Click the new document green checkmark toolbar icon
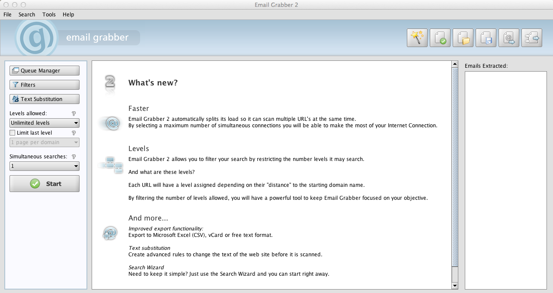The width and height of the screenshot is (553, 293). click(440, 38)
